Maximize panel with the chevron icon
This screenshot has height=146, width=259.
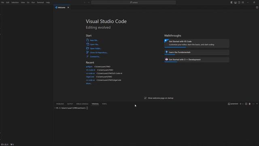(257, 104)
